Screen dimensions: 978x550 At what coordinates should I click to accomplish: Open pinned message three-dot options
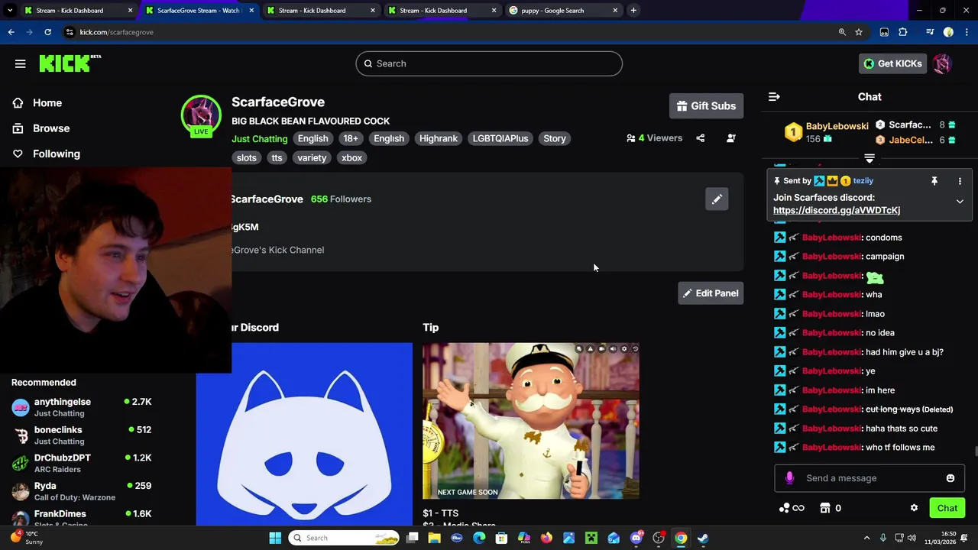pyautogui.click(x=960, y=181)
